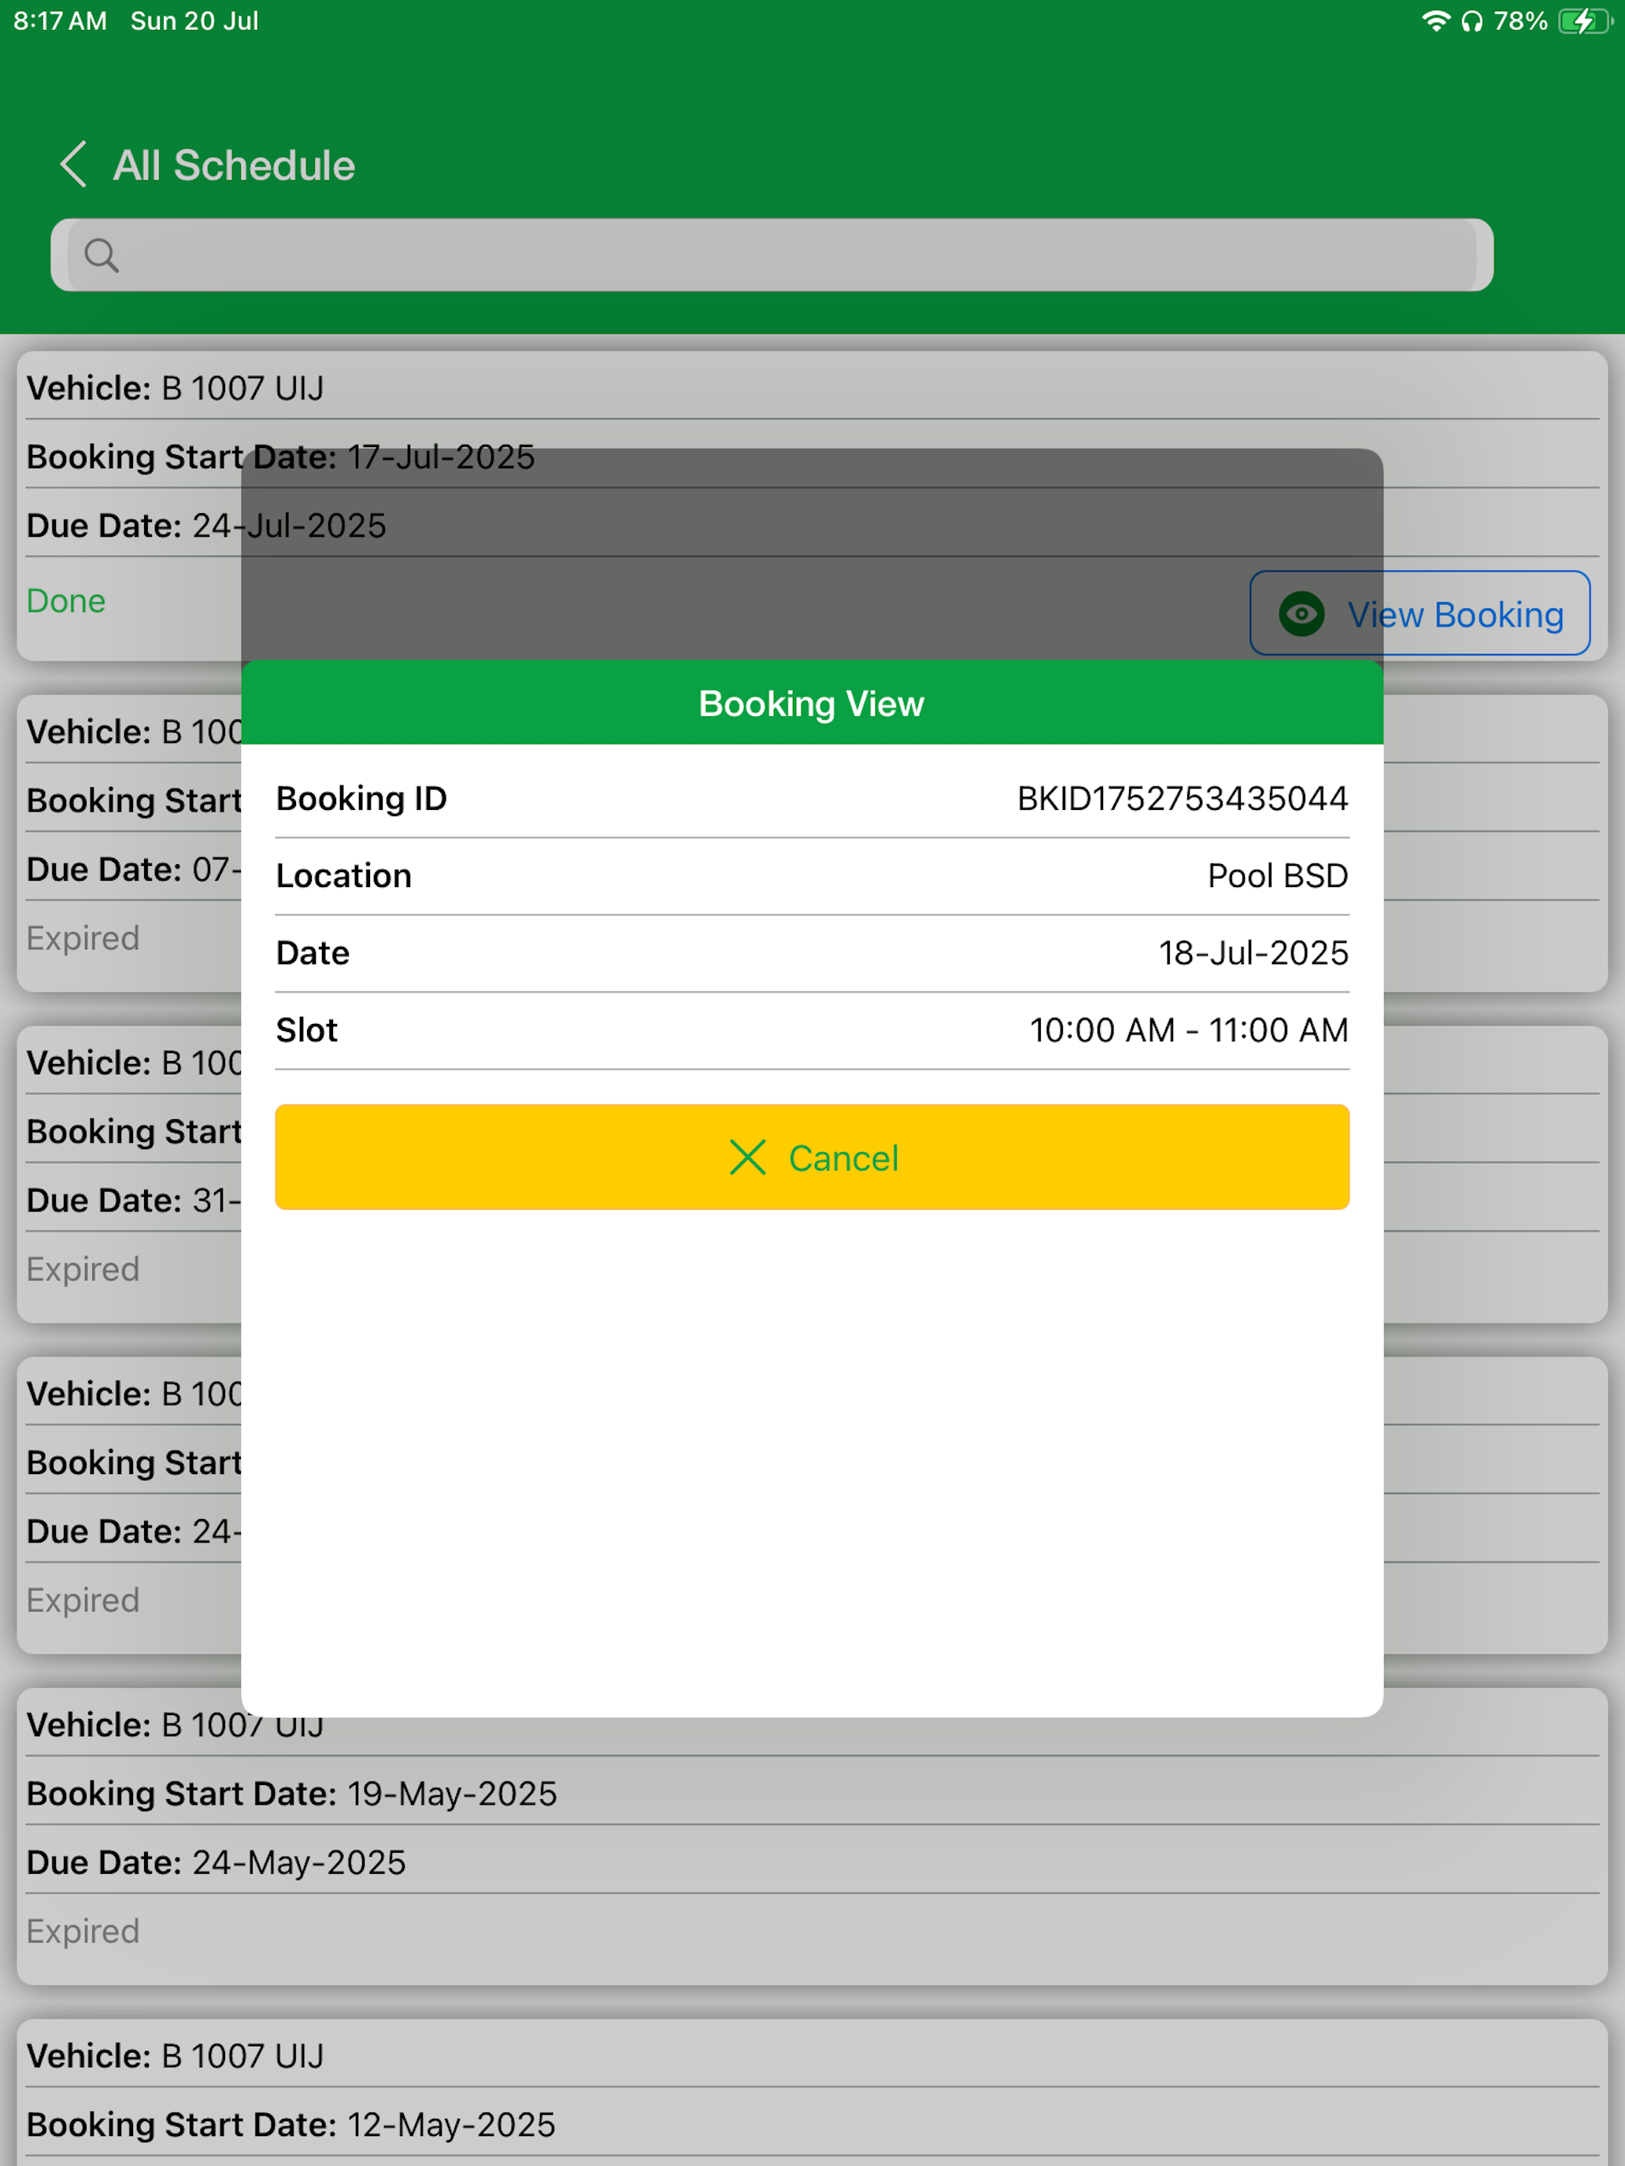Click the Done status label
Image resolution: width=1625 pixels, height=2166 pixels.
[x=65, y=601]
